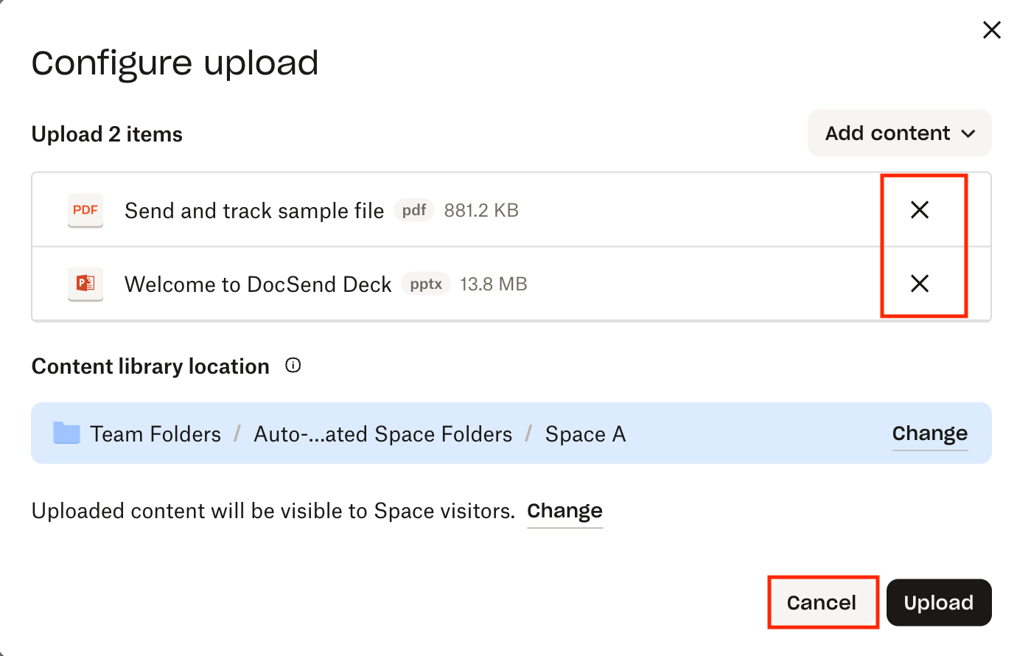Screen dimensions: 1017x656
Task: Change visibility for Space visitors
Action: (565, 511)
